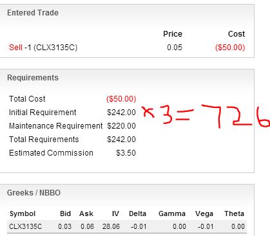This screenshot has width=270, height=236.
Task: Select the Total Cost label
Action: point(27,99)
